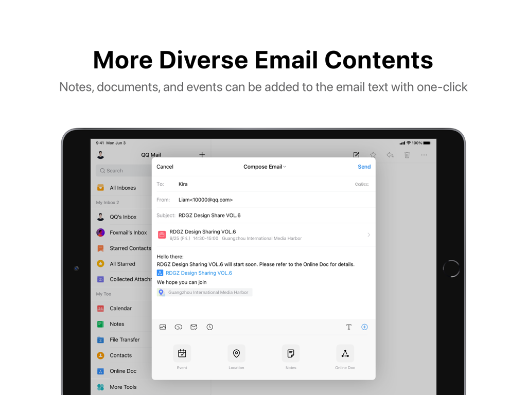The image size is (527, 395).
Task: Insert a note using the Notes icon
Action: pos(291,353)
